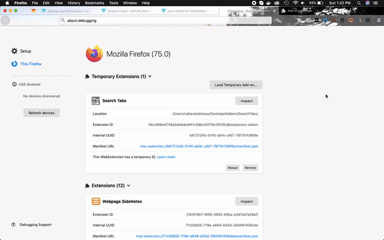Inspect the Webpage SideNotes extension
The image size is (384, 240).
tap(247, 202)
